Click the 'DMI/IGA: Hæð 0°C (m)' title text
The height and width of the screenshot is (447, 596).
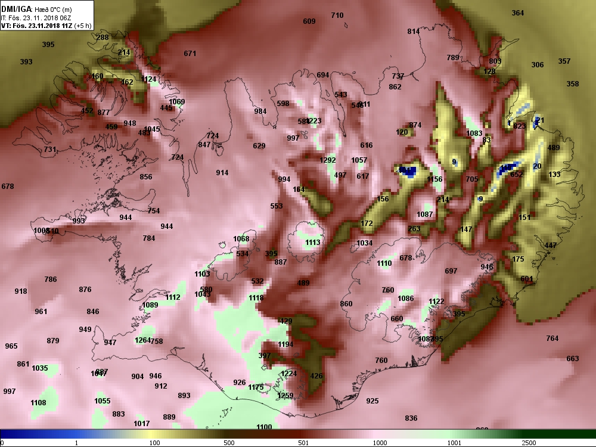pyautogui.click(x=36, y=10)
